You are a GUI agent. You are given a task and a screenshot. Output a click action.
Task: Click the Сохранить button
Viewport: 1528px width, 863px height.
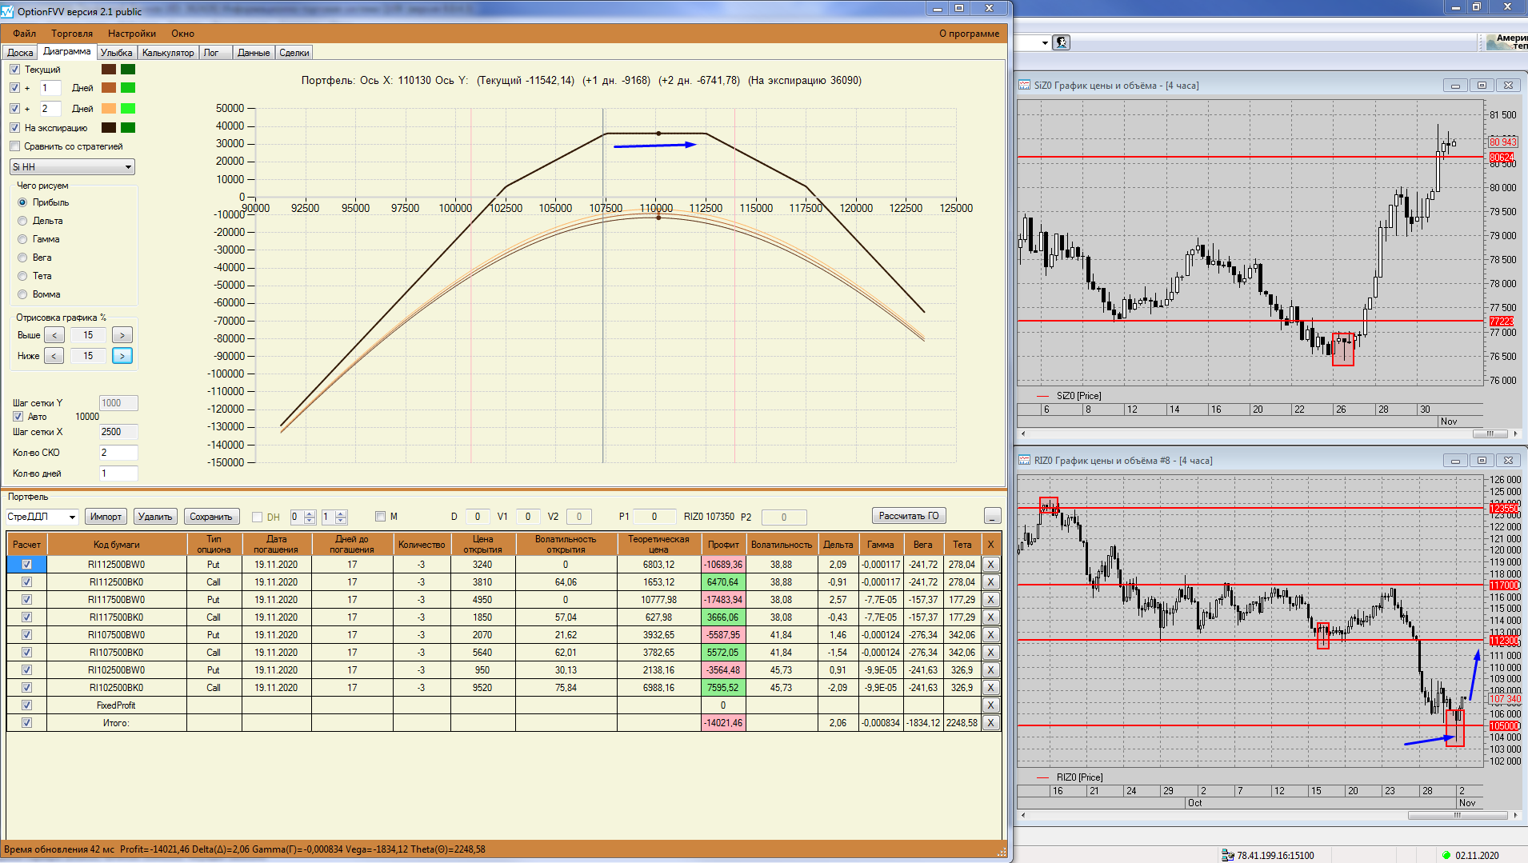[x=211, y=517]
